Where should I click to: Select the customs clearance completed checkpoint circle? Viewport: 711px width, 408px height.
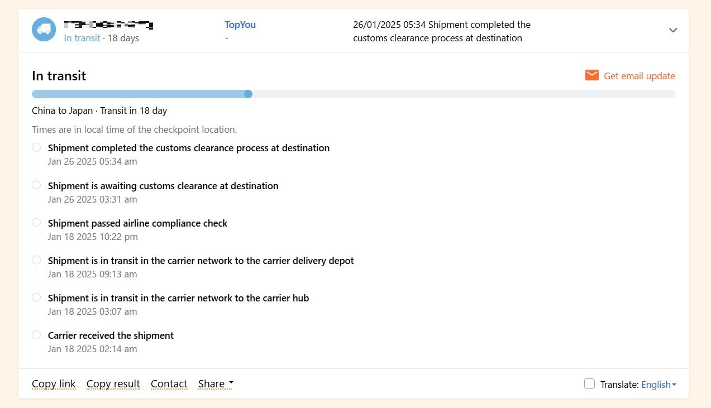coord(36,147)
